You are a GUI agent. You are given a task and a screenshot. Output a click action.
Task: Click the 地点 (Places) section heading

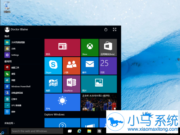pyautogui.click(x=7, y=36)
